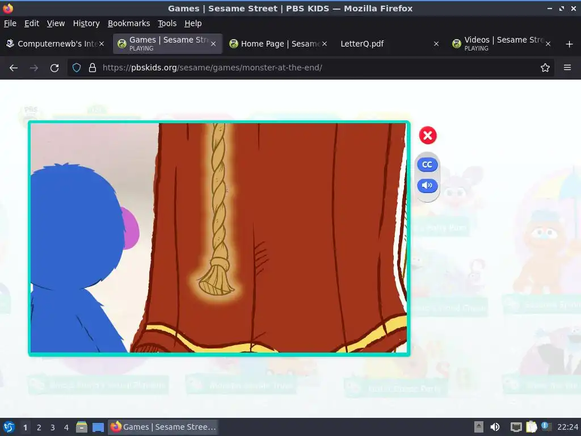Open the File menu
Image resolution: width=581 pixels, height=436 pixels.
(x=10, y=23)
